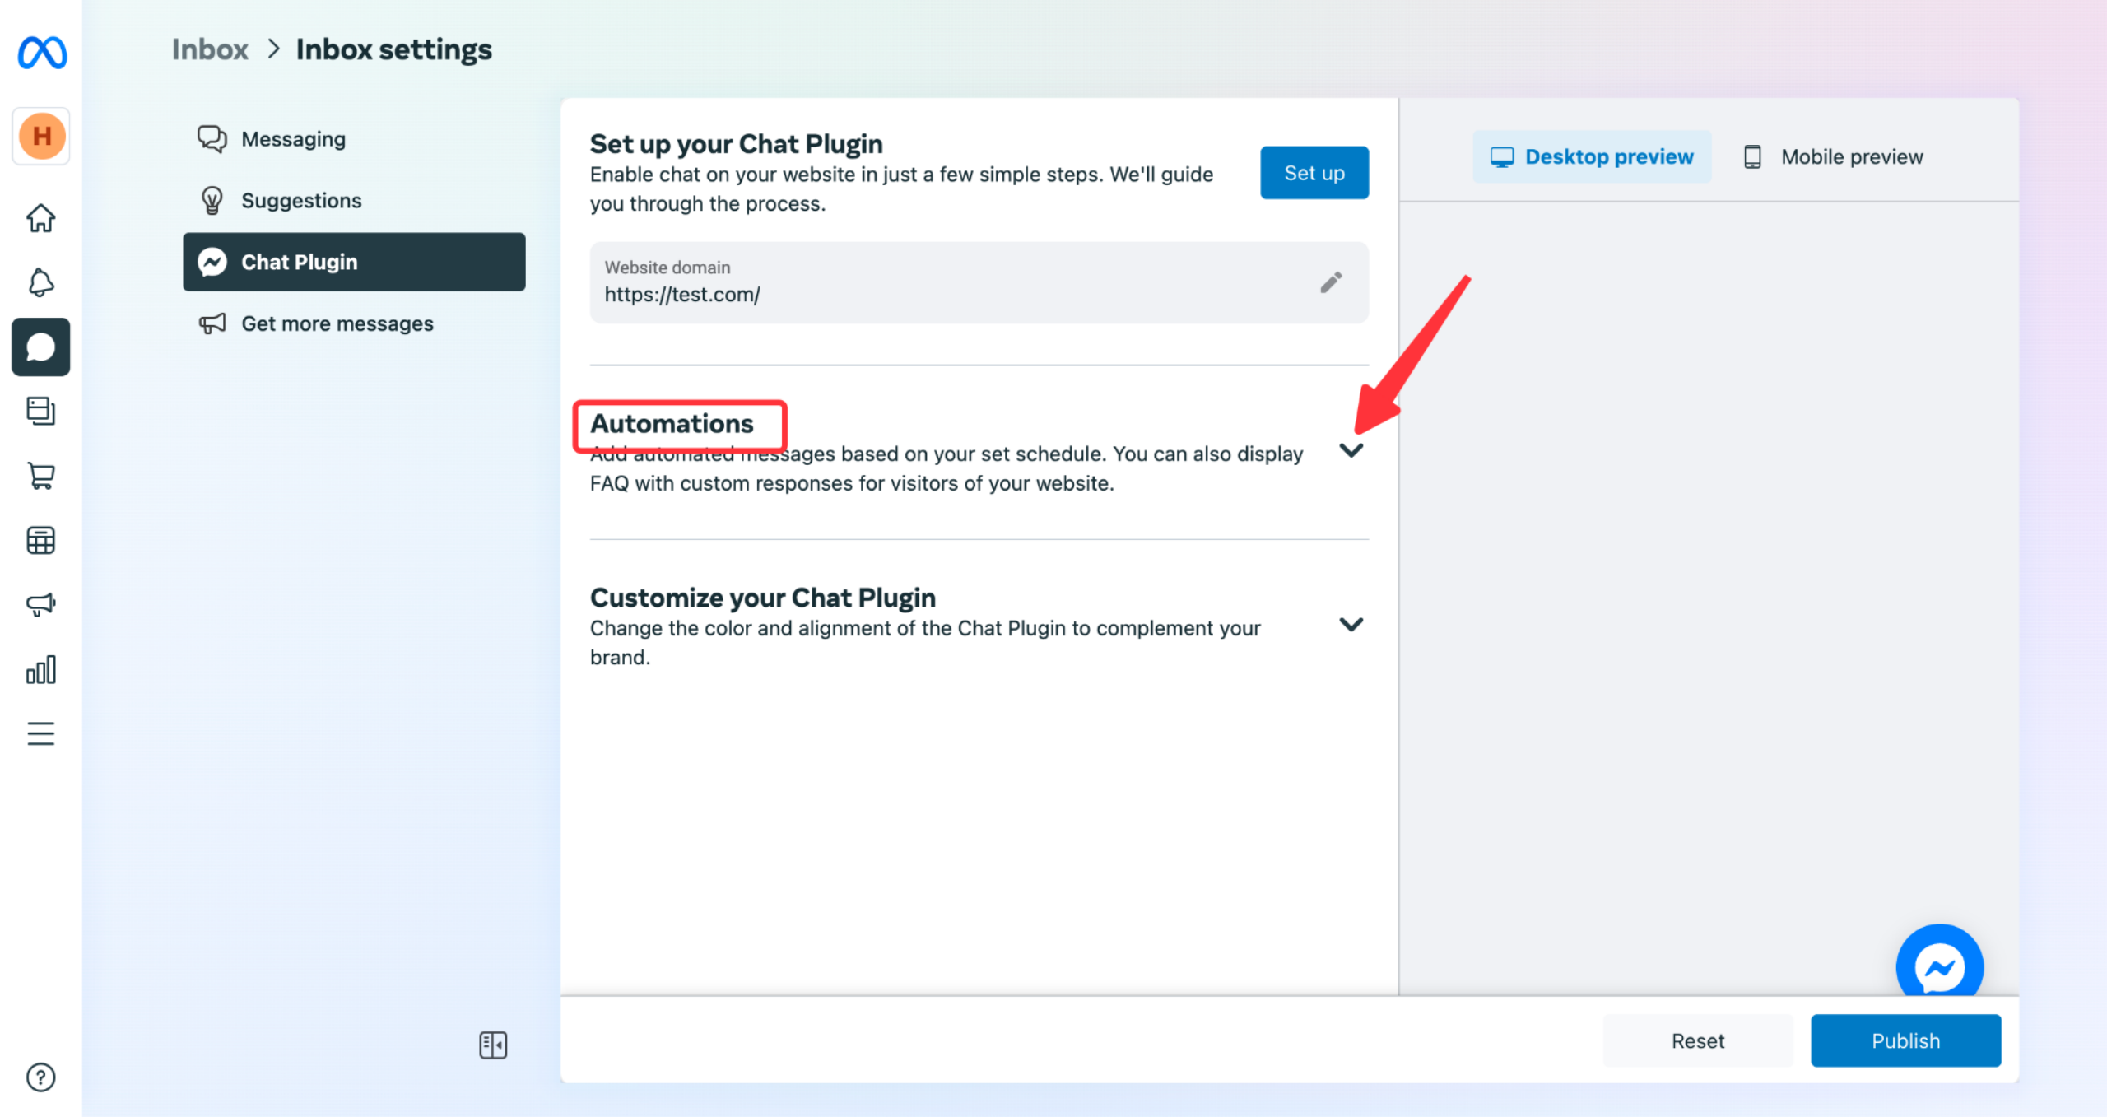The image size is (2107, 1117).
Task: Click the Inbox breadcrumb link
Action: [210, 49]
